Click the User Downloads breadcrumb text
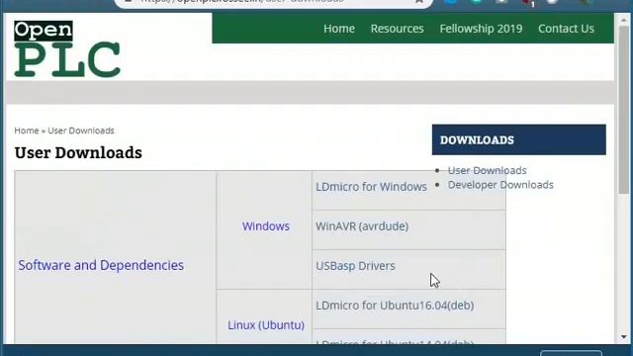Screen dimensions: 633x356 81,131
